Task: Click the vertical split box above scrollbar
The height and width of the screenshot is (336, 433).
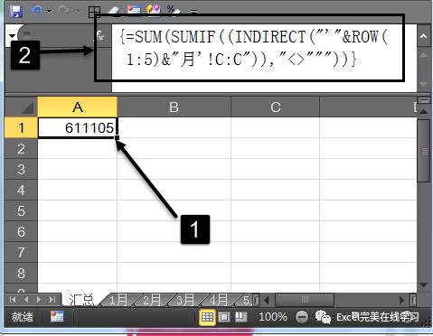Action: coord(424,100)
